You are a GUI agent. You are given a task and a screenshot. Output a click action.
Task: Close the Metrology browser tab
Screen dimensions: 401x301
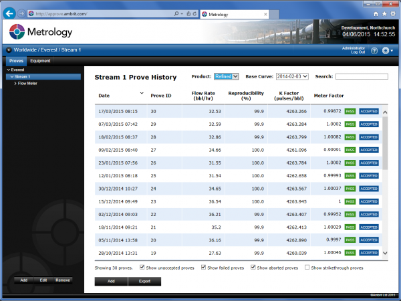tap(265, 14)
